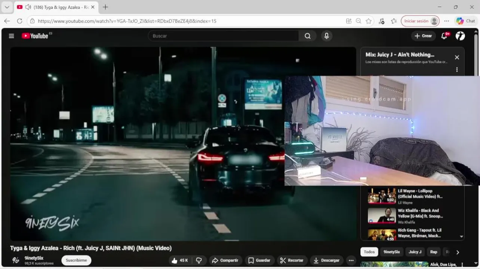Close the current YouTube tab
The height and width of the screenshot is (269, 480).
[x=93, y=7]
